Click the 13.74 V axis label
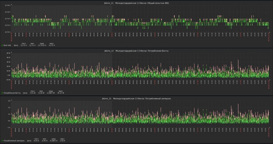Image resolution: width=273 pixels, height=144 pixels. (x=8, y=19)
